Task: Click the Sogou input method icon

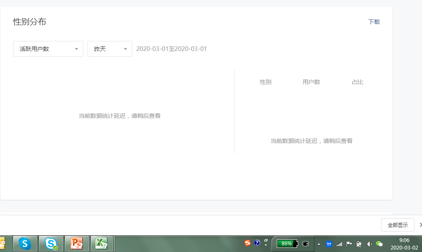Action: 248,243
